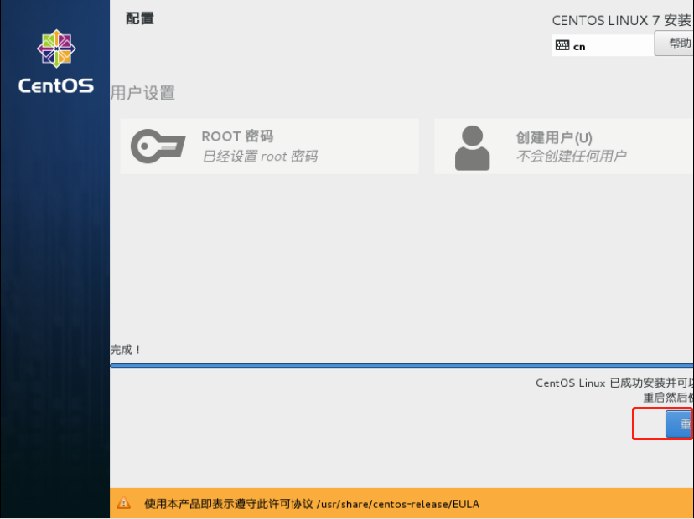Viewport: 694px width, 519px height.
Task: Click the warning triangle in the EULA bar
Action: (123, 502)
